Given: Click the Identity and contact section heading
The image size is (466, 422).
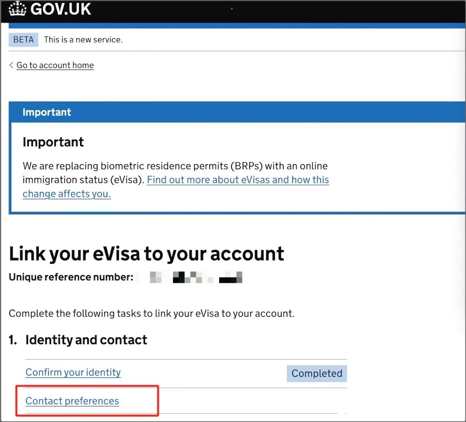Looking at the screenshot, I should tap(86, 340).
